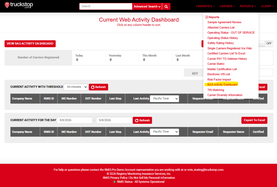The width and height of the screenshot is (277, 187).
Task: Open the Risk Factor Impact report
Action: [219, 79]
